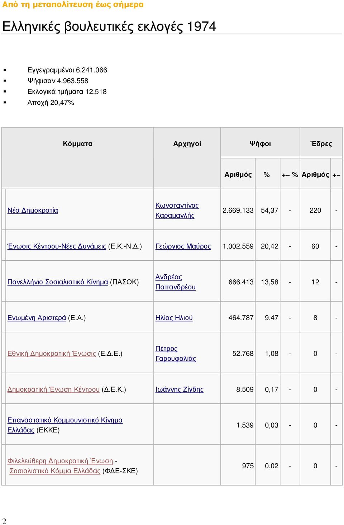The image size is (344, 525).
Task: Open the Νέα Δημοκρατία party link
Action: (33, 211)
